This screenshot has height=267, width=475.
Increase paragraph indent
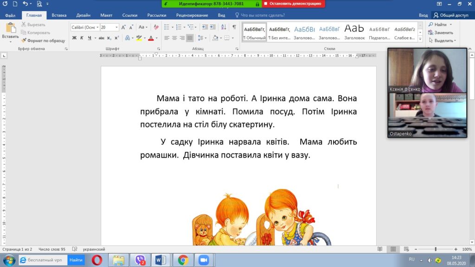pos(212,27)
